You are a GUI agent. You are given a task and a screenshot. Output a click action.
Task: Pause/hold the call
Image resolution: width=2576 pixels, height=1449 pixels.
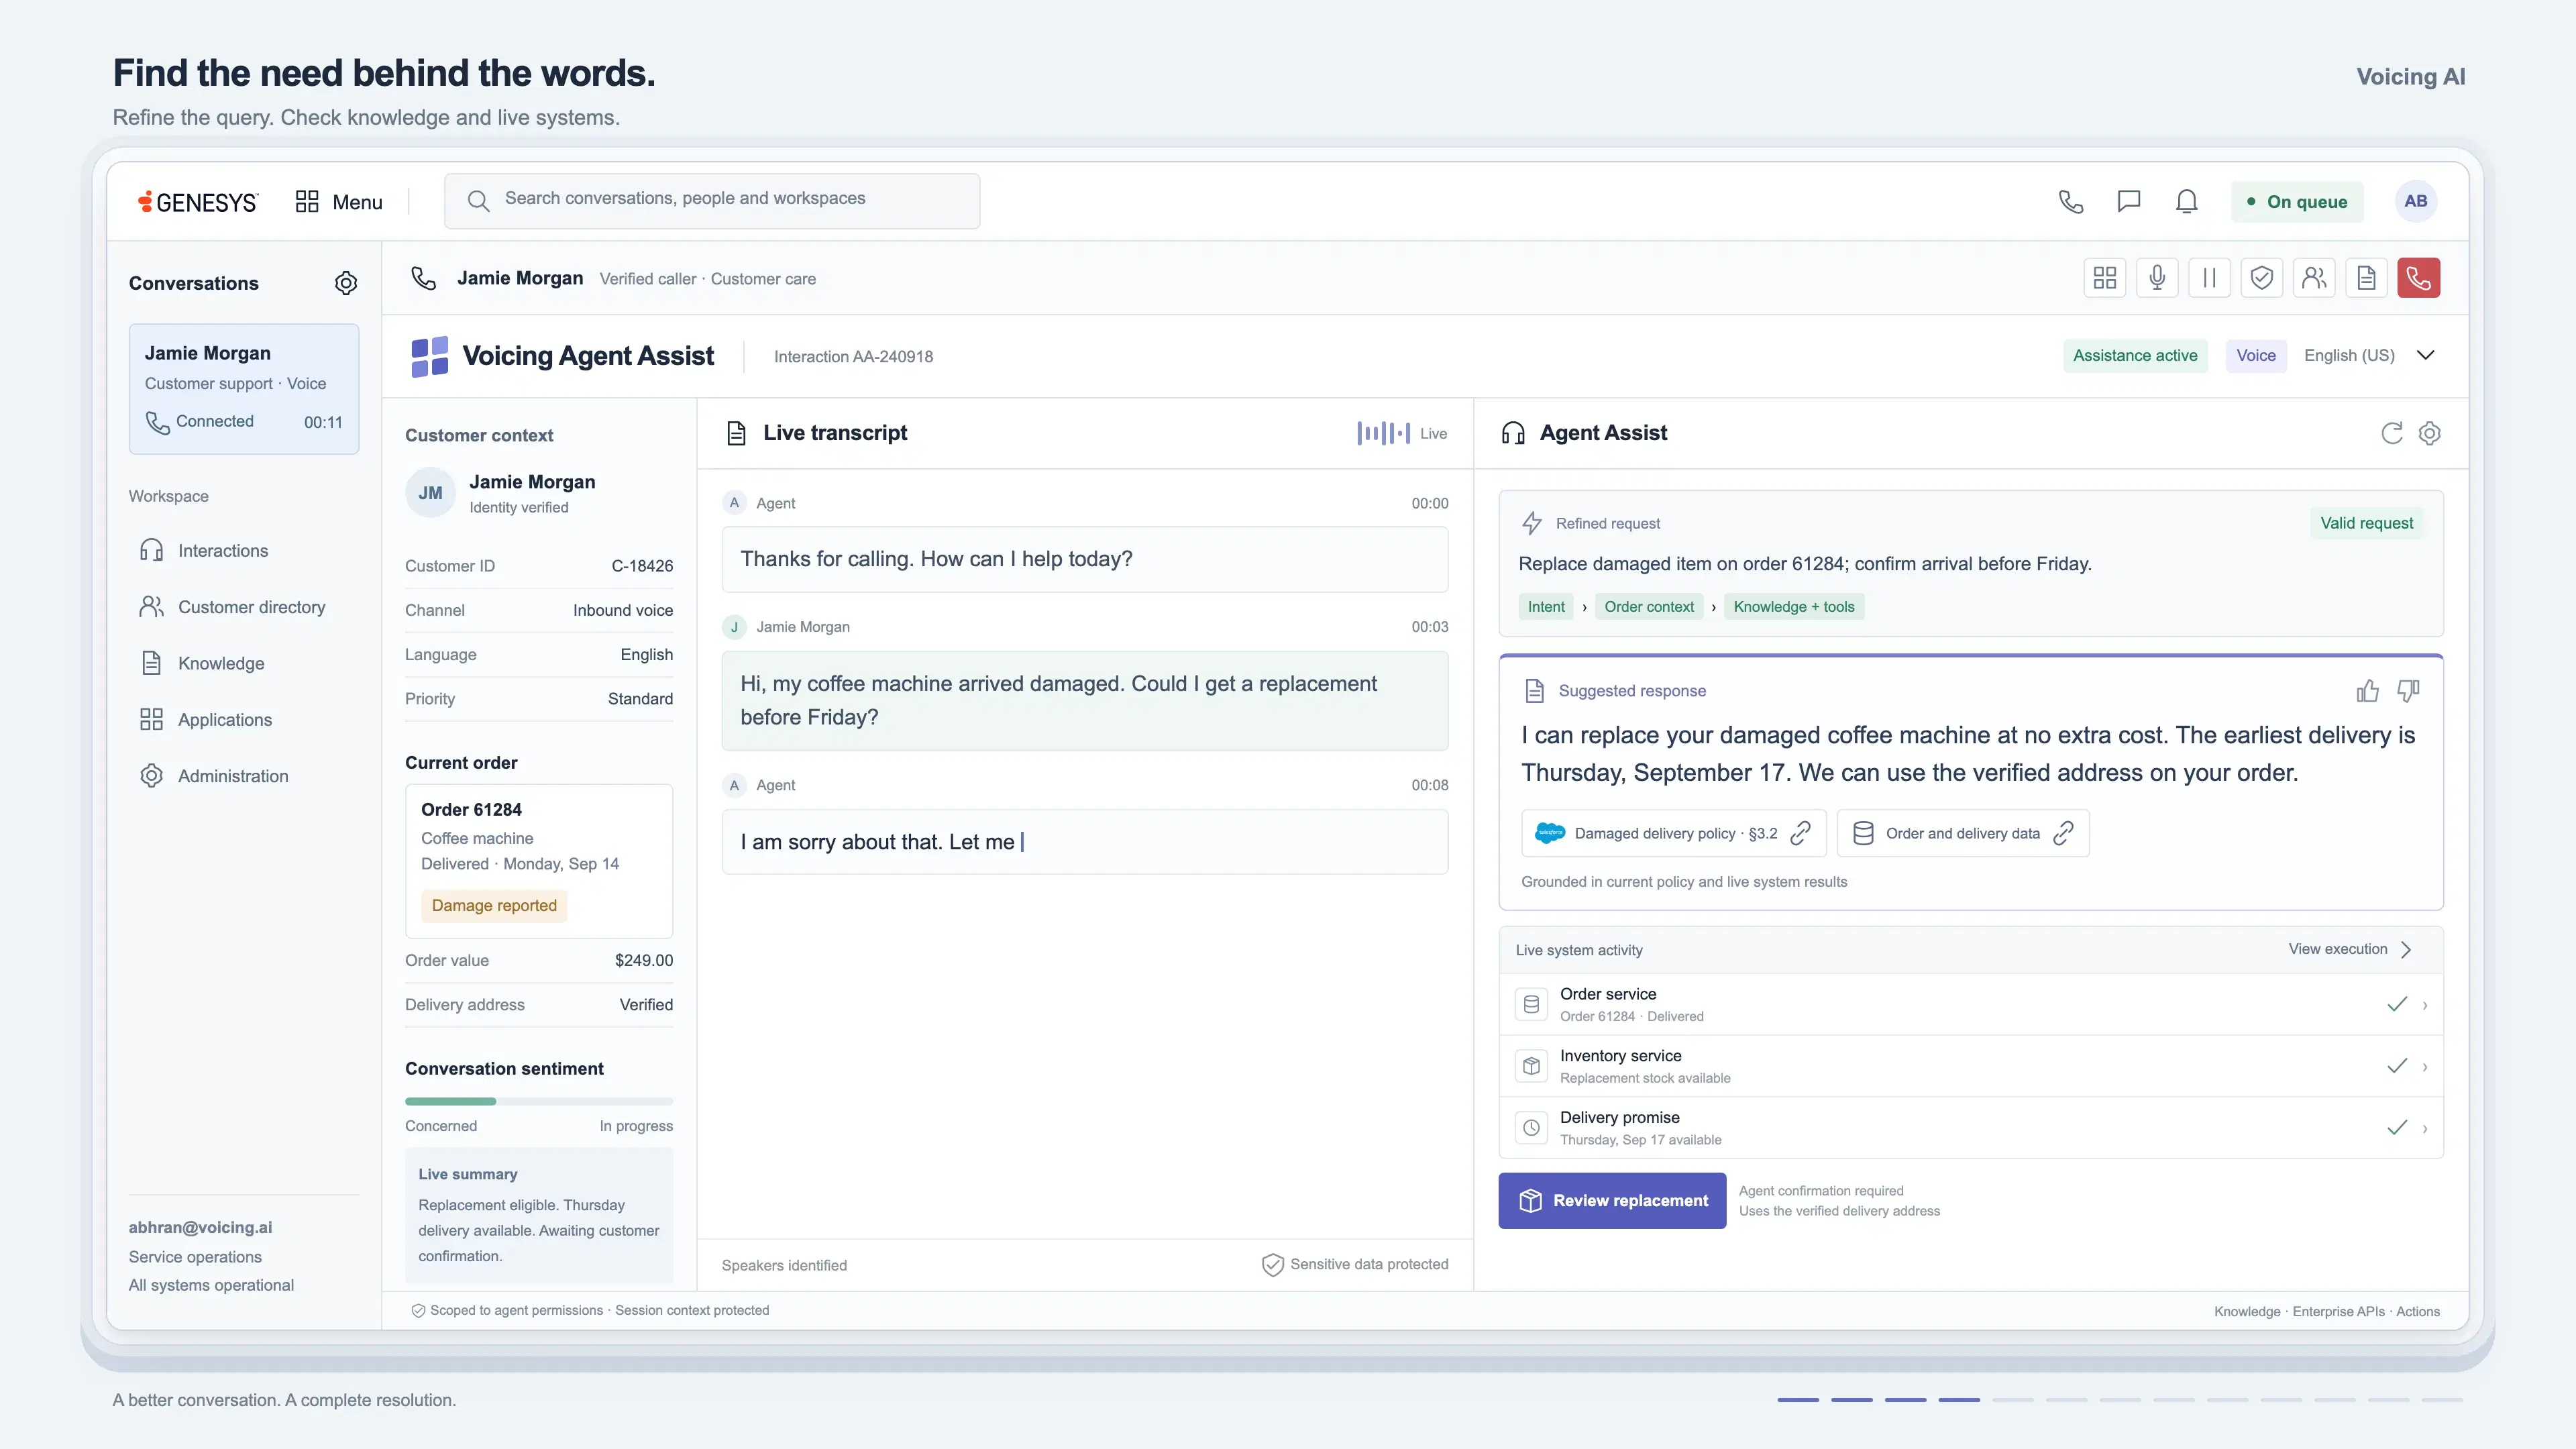(x=2209, y=278)
